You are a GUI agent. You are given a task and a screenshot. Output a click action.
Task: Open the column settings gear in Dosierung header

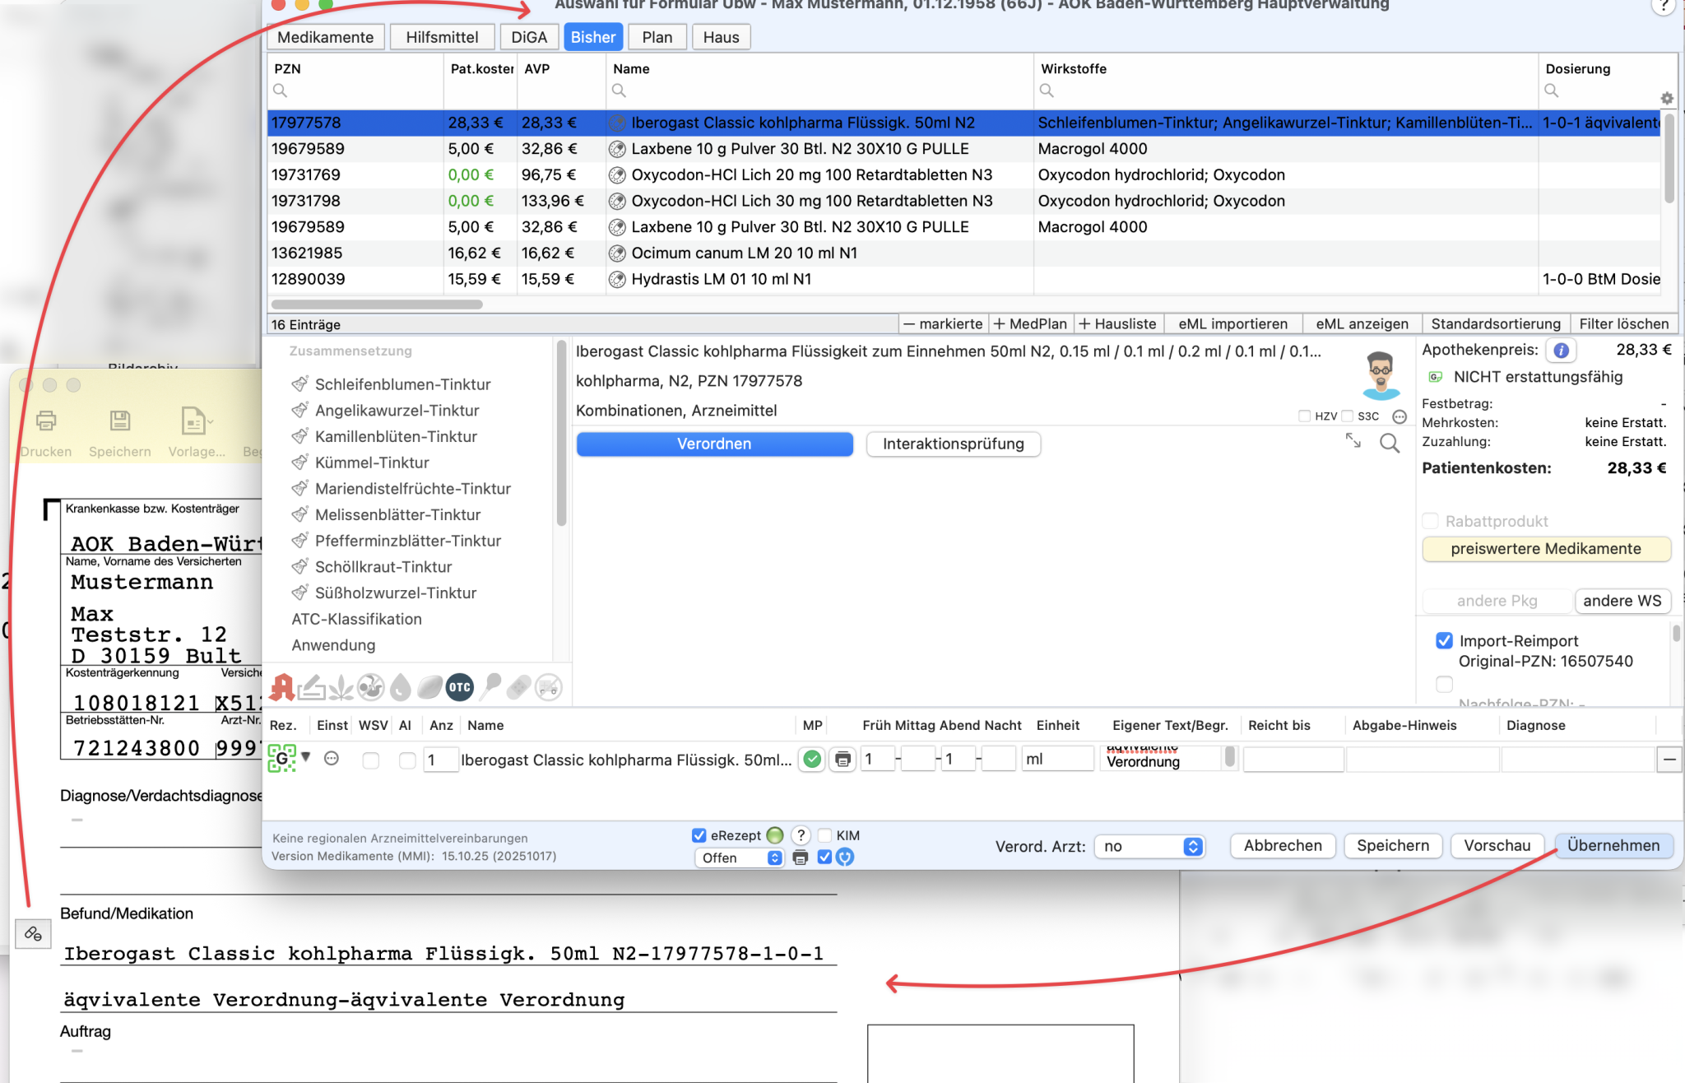tap(1668, 98)
